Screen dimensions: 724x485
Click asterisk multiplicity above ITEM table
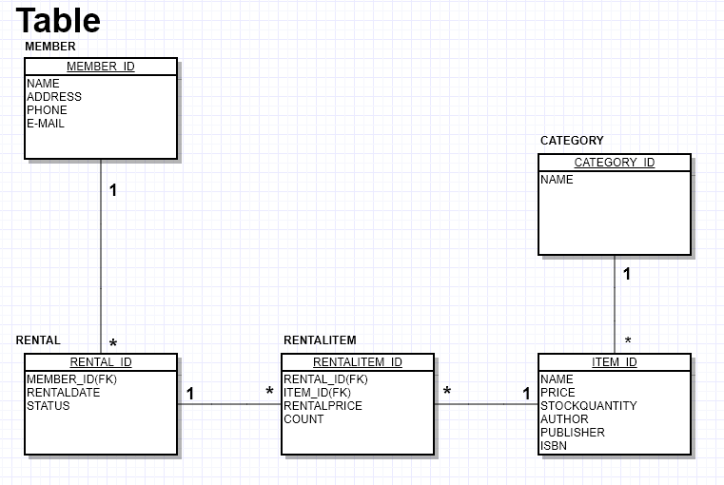(x=628, y=341)
